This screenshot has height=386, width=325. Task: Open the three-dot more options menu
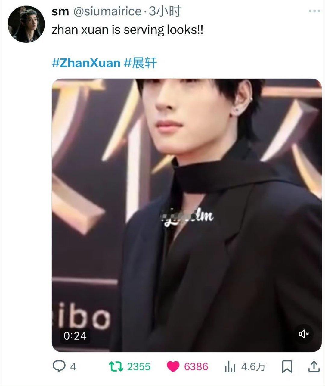[x=314, y=11]
